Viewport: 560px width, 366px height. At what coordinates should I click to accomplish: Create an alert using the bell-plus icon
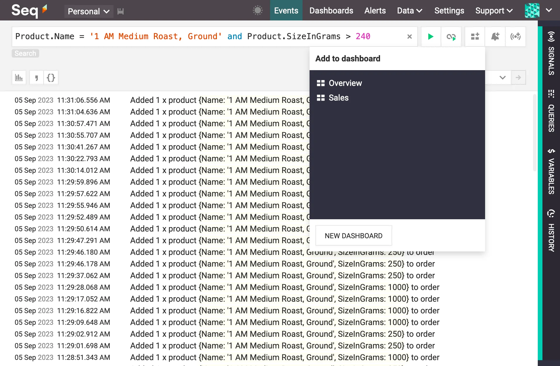(495, 37)
